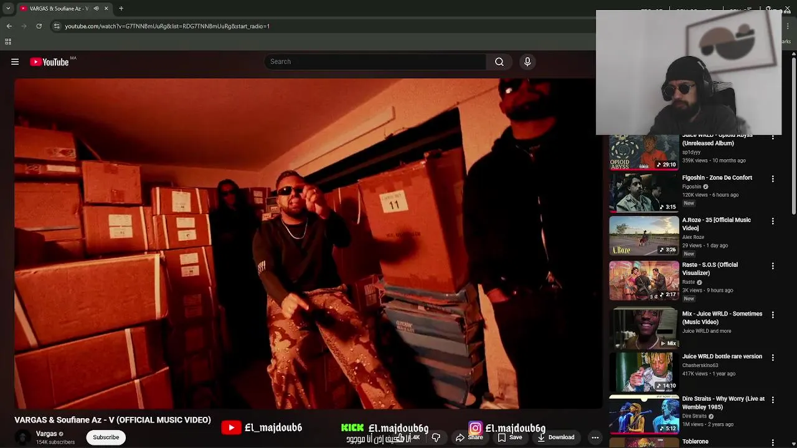Open options menu for Juice WRLD Opioid Abyss
Screen dimensions: 797x448
(773, 136)
